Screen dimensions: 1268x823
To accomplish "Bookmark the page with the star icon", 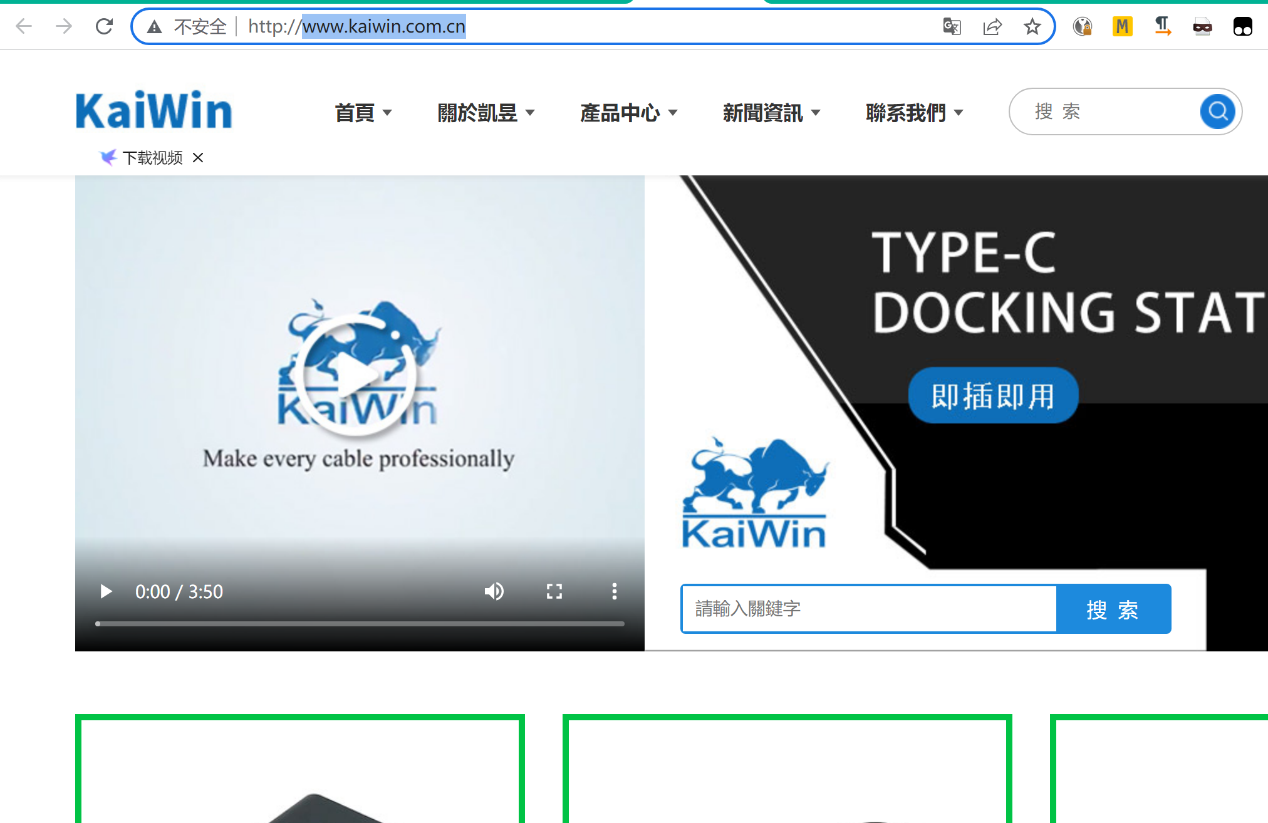I will (x=1032, y=26).
